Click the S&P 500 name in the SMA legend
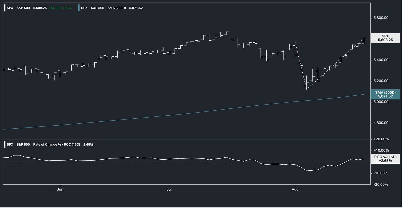The image size is (403, 208). click(x=97, y=8)
